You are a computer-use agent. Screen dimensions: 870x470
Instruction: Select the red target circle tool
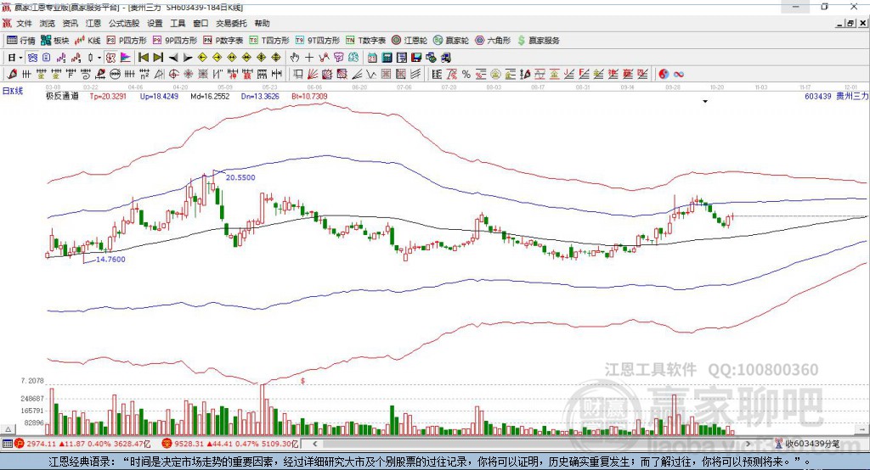coord(173,75)
